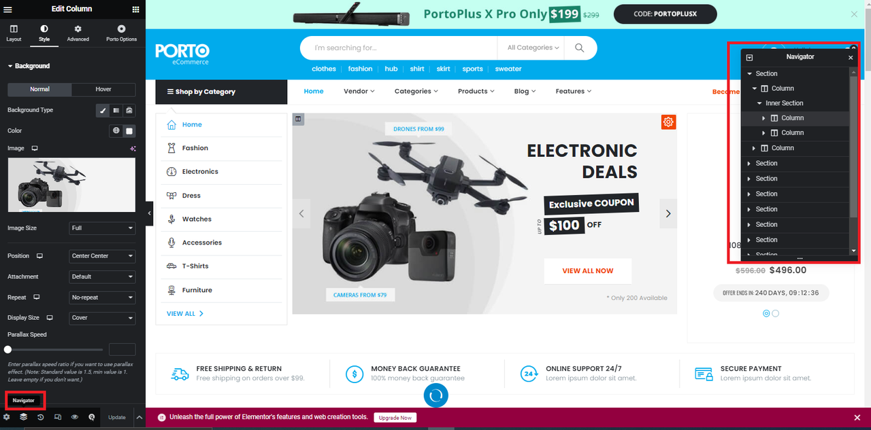871x430 pixels.
Task: Open the hamburger menu in Edit Column header
Action: point(10,10)
